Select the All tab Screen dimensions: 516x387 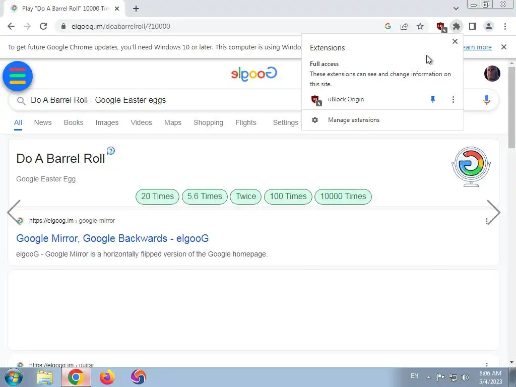18,123
